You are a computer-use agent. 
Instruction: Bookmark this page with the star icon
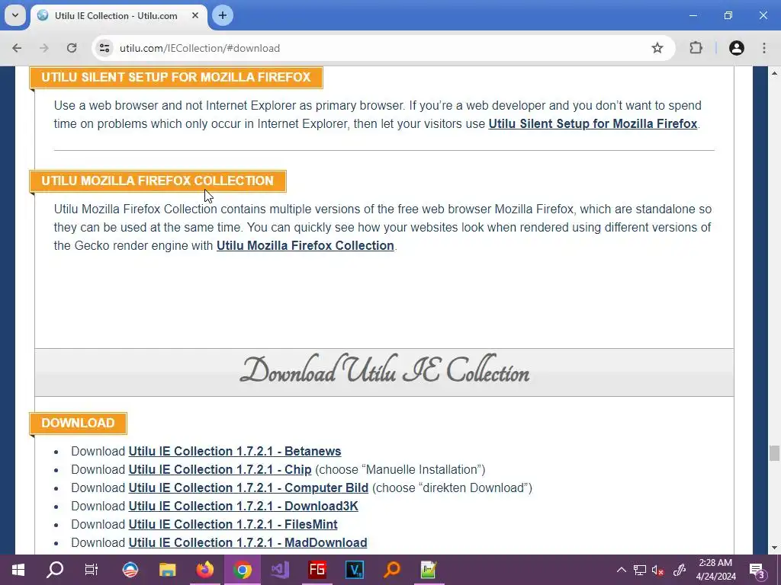tap(657, 48)
